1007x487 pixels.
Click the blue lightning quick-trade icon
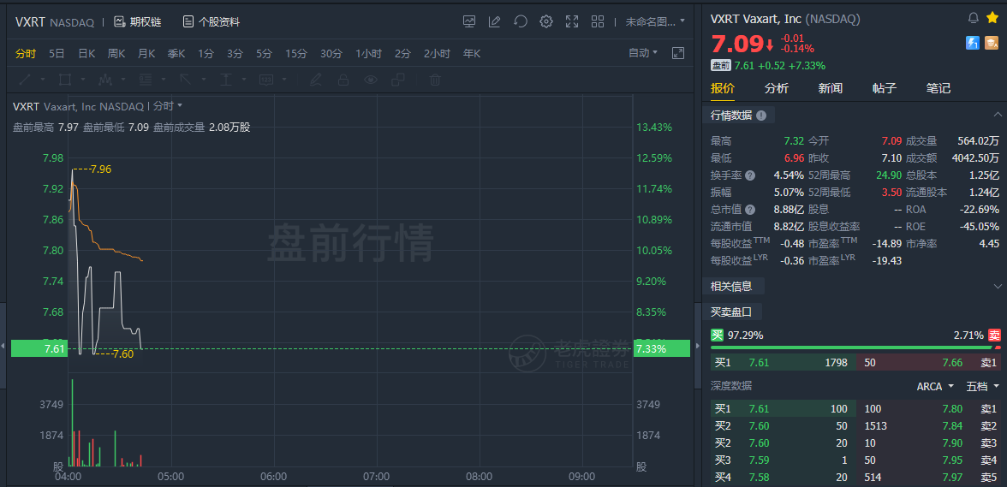point(973,43)
